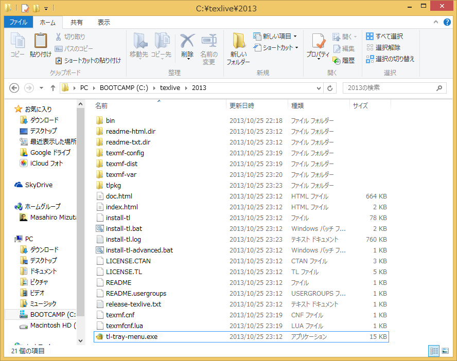
Task: Switch to details list view mode
Action: [x=433, y=351]
